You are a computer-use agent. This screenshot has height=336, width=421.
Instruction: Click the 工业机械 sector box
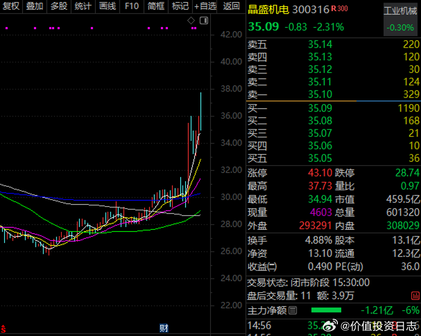click(400, 19)
